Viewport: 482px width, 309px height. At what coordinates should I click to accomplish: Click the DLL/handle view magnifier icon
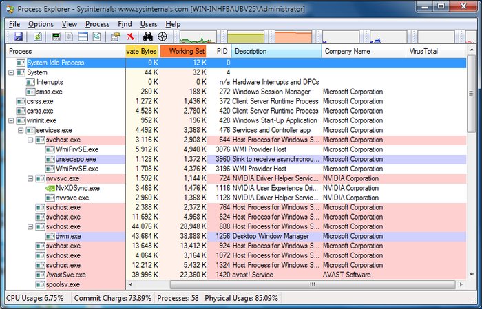tap(97, 37)
